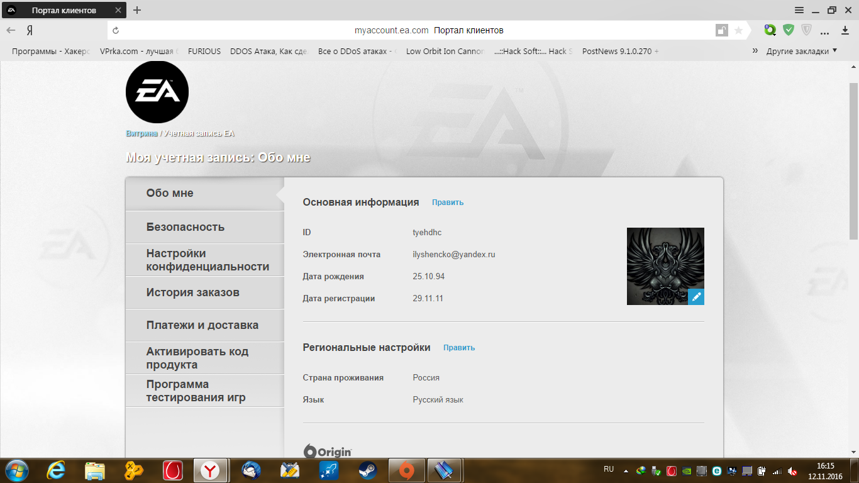The width and height of the screenshot is (859, 483).
Task: Click 'Править' next to Основная информация
Action: coord(448,203)
